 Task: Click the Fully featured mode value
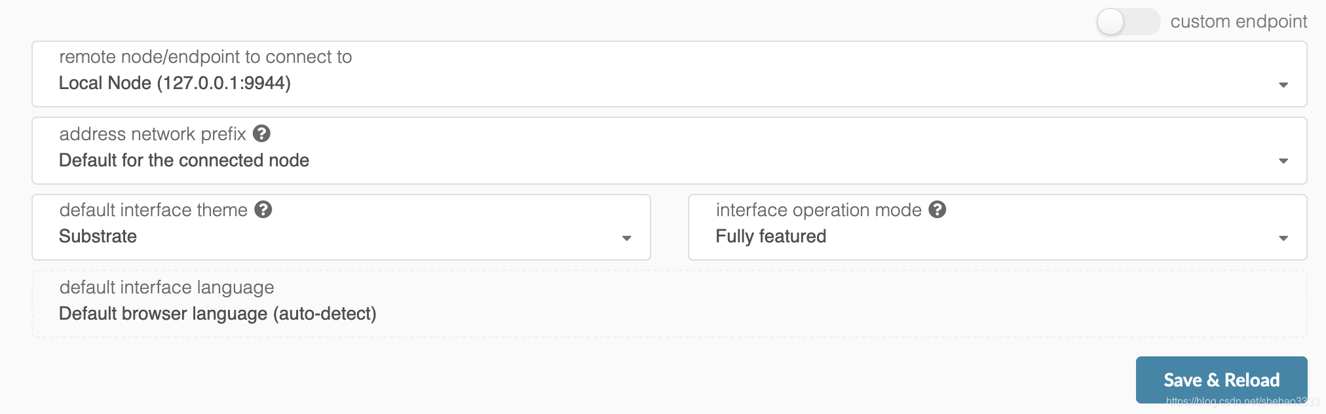[771, 236]
